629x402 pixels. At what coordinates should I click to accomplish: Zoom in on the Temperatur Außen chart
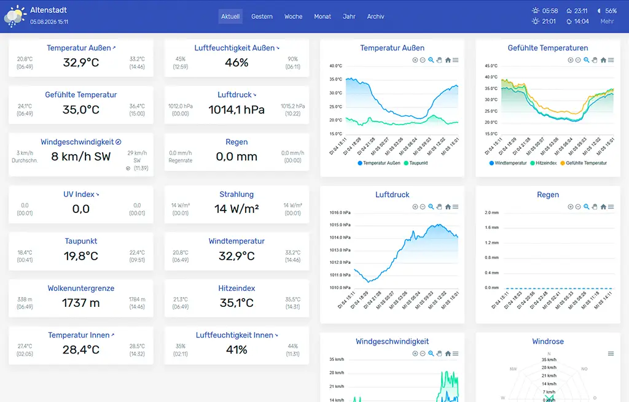(x=415, y=60)
